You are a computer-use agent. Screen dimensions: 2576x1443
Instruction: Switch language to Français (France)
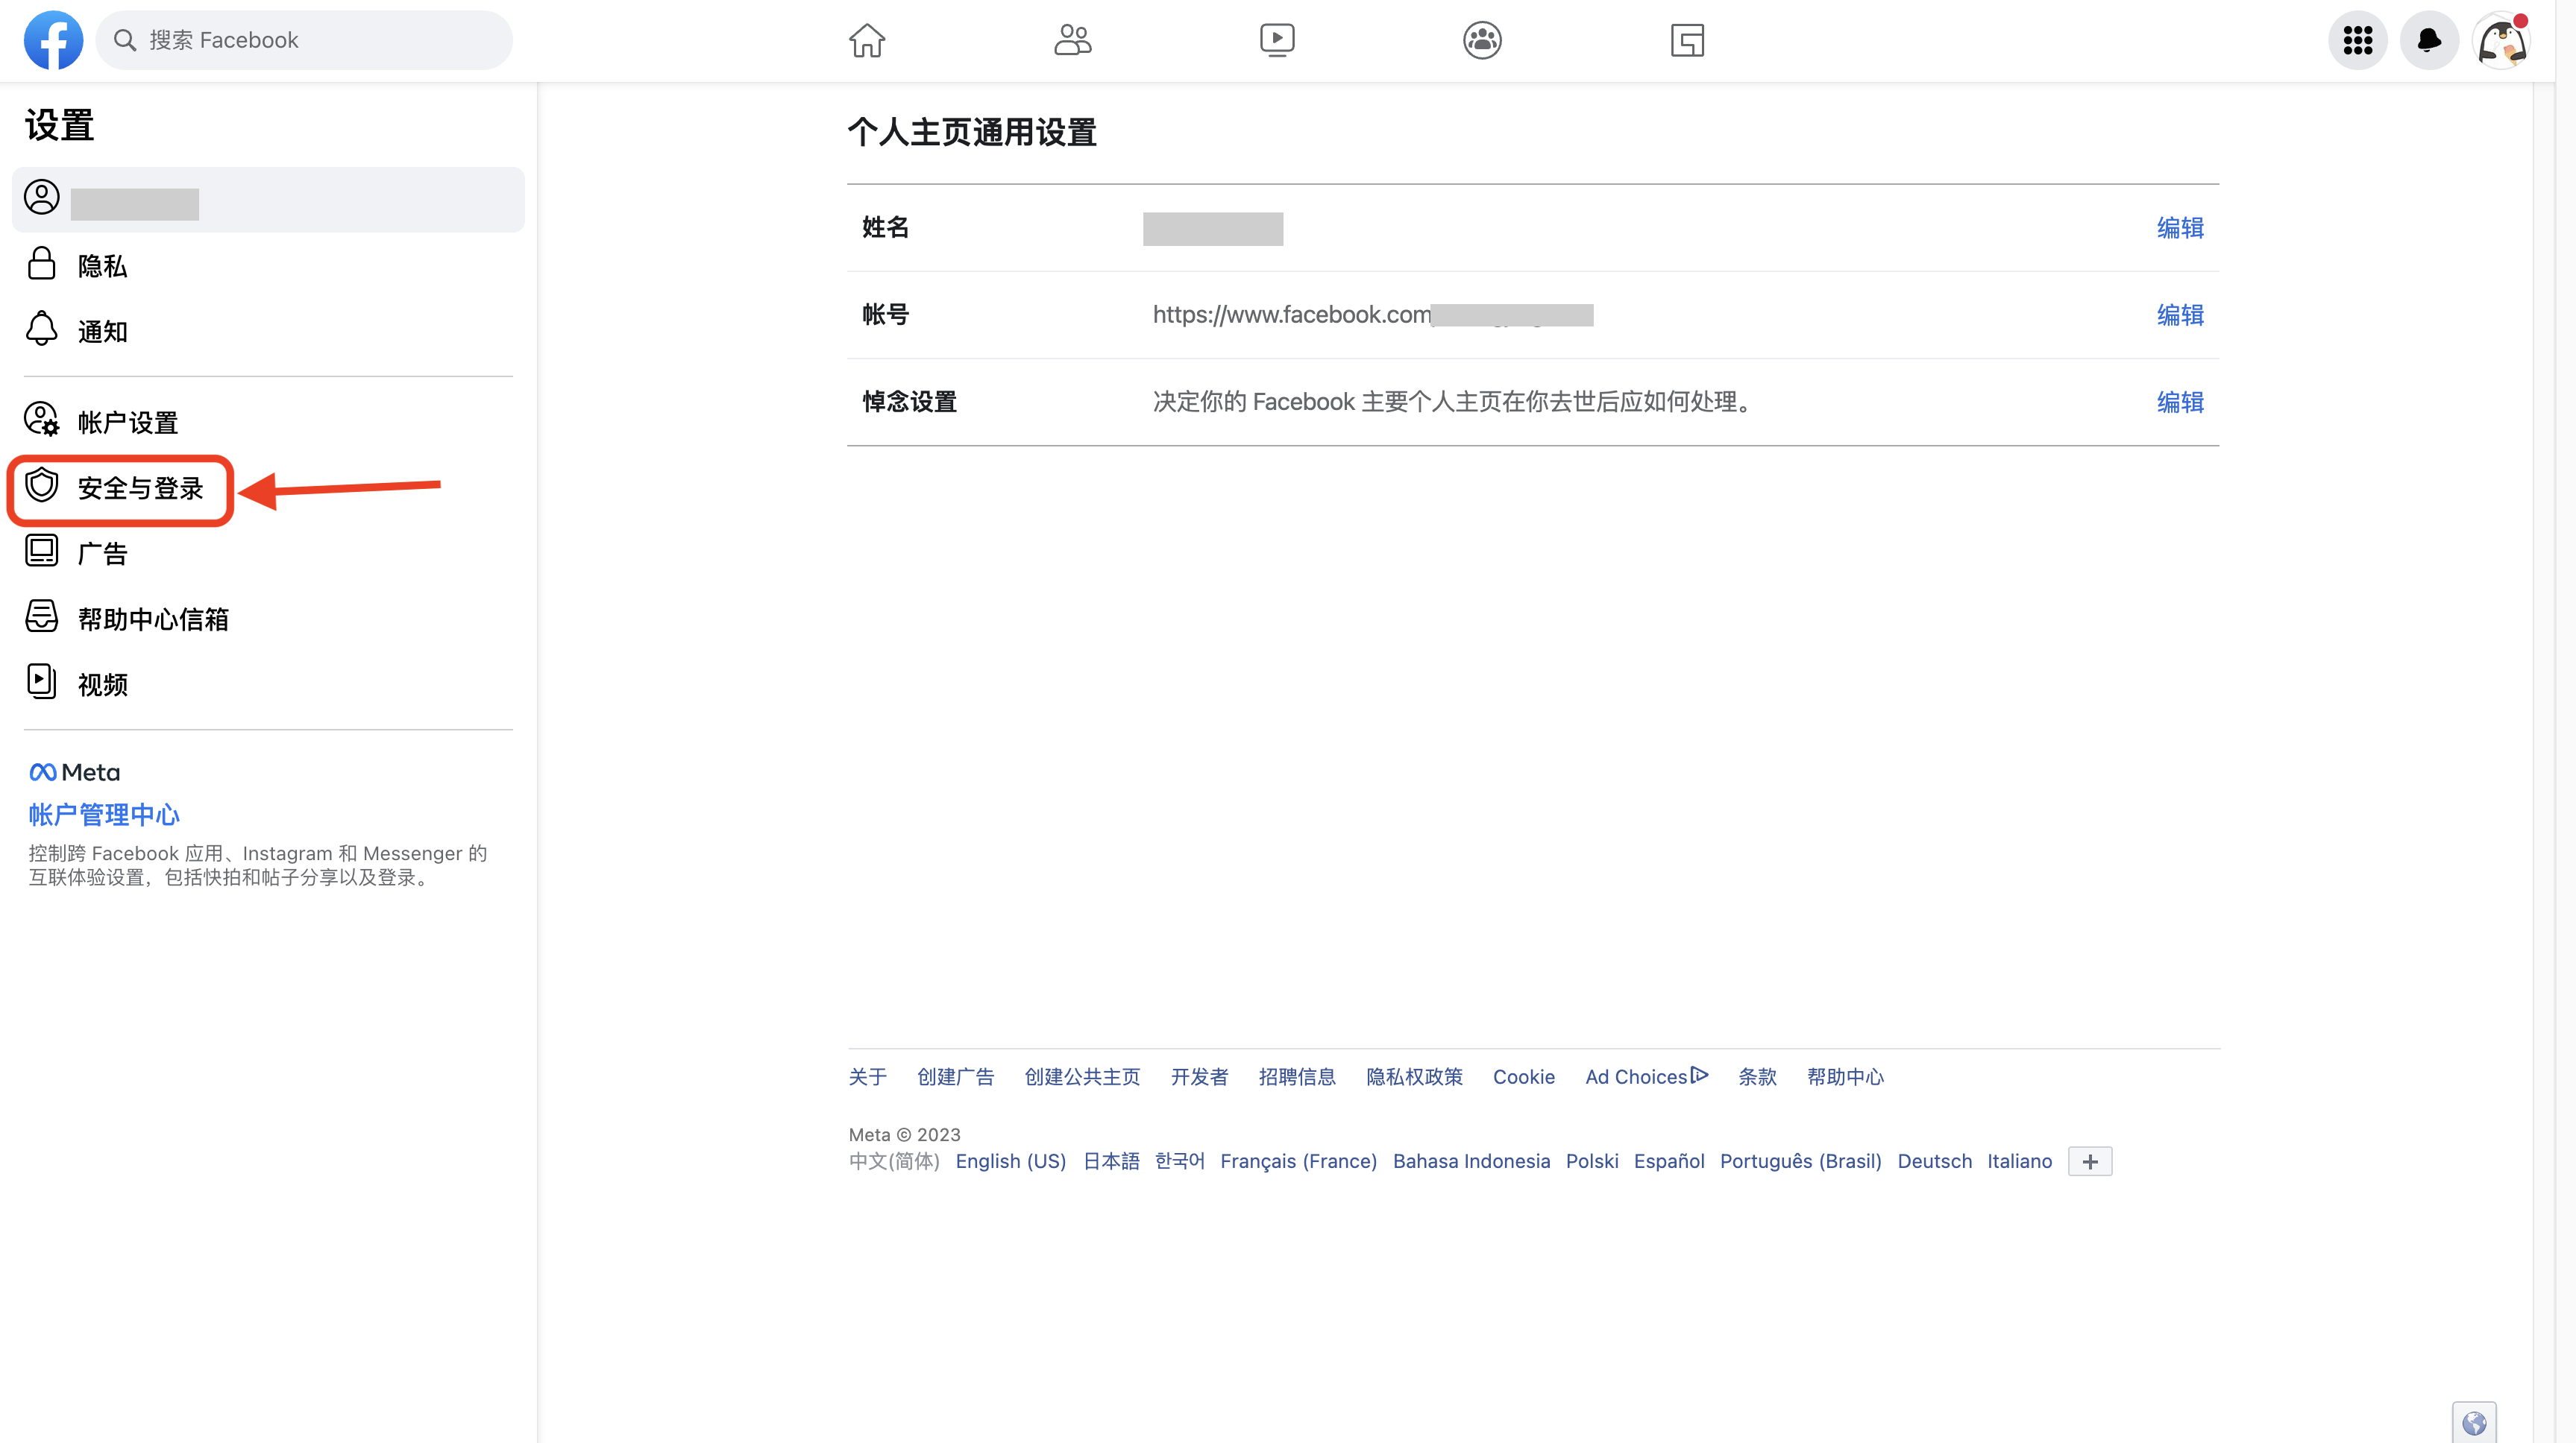coord(1298,1161)
